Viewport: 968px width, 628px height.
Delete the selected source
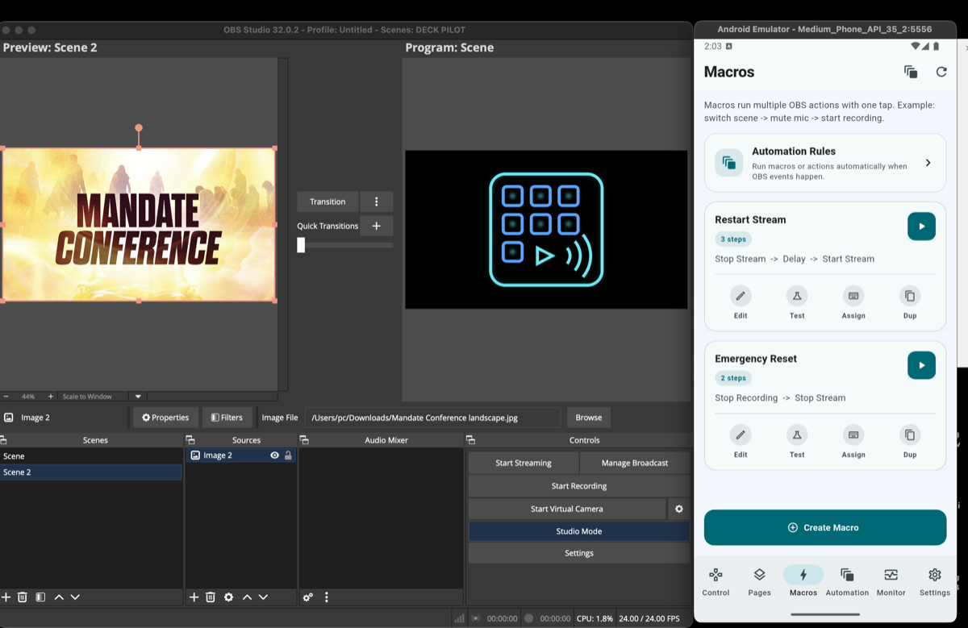(x=211, y=597)
